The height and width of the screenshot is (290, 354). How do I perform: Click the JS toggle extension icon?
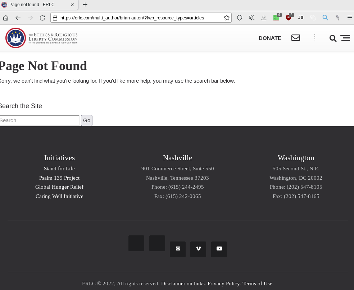coord(301,18)
